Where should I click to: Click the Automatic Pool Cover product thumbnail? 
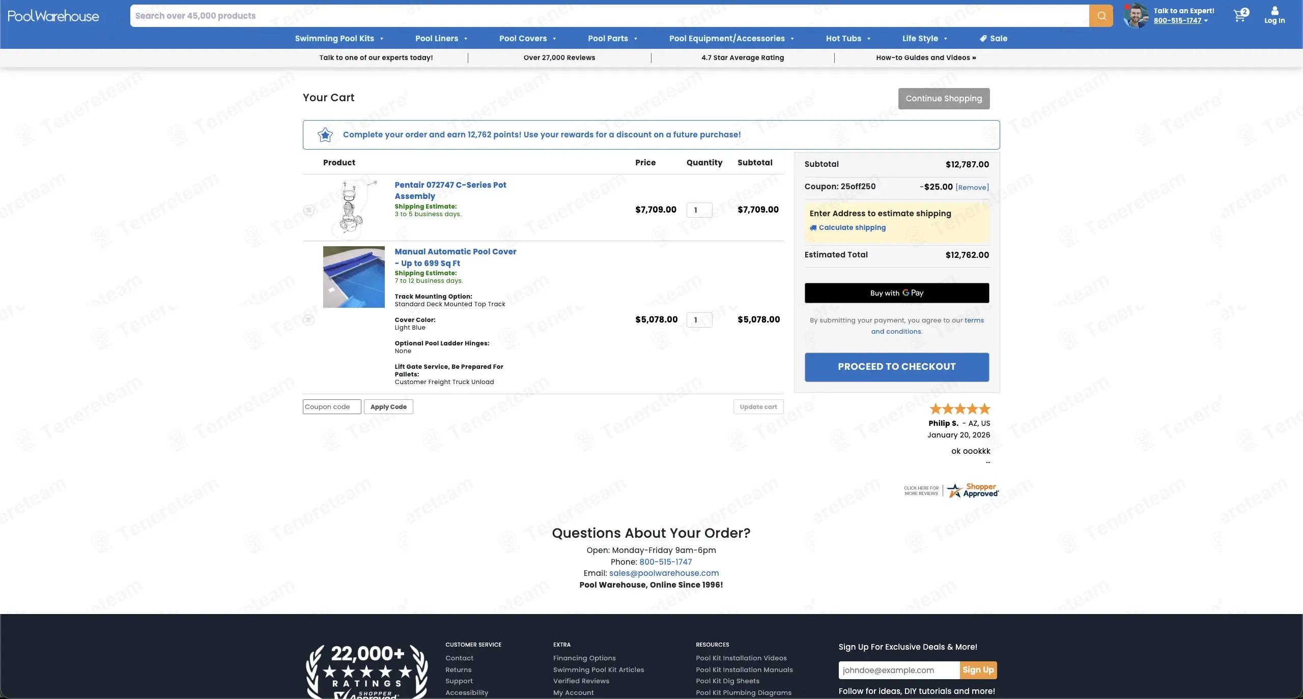[x=354, y=277]
